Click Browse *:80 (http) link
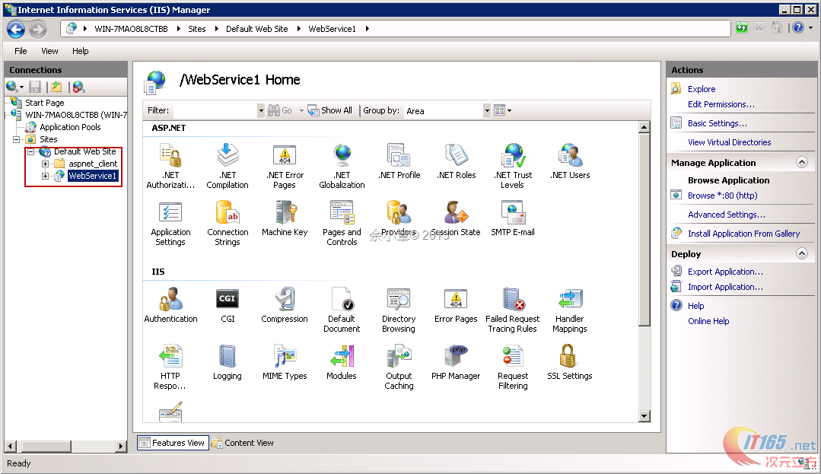821x474 pixels. click(722, 196)
